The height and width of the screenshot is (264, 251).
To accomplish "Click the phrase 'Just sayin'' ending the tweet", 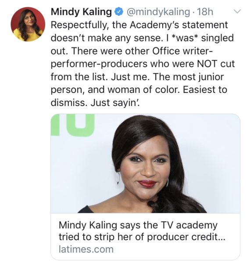I will click(115, 103).
